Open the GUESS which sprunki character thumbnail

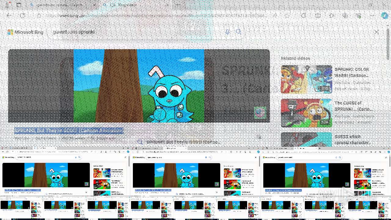point(306,139)
